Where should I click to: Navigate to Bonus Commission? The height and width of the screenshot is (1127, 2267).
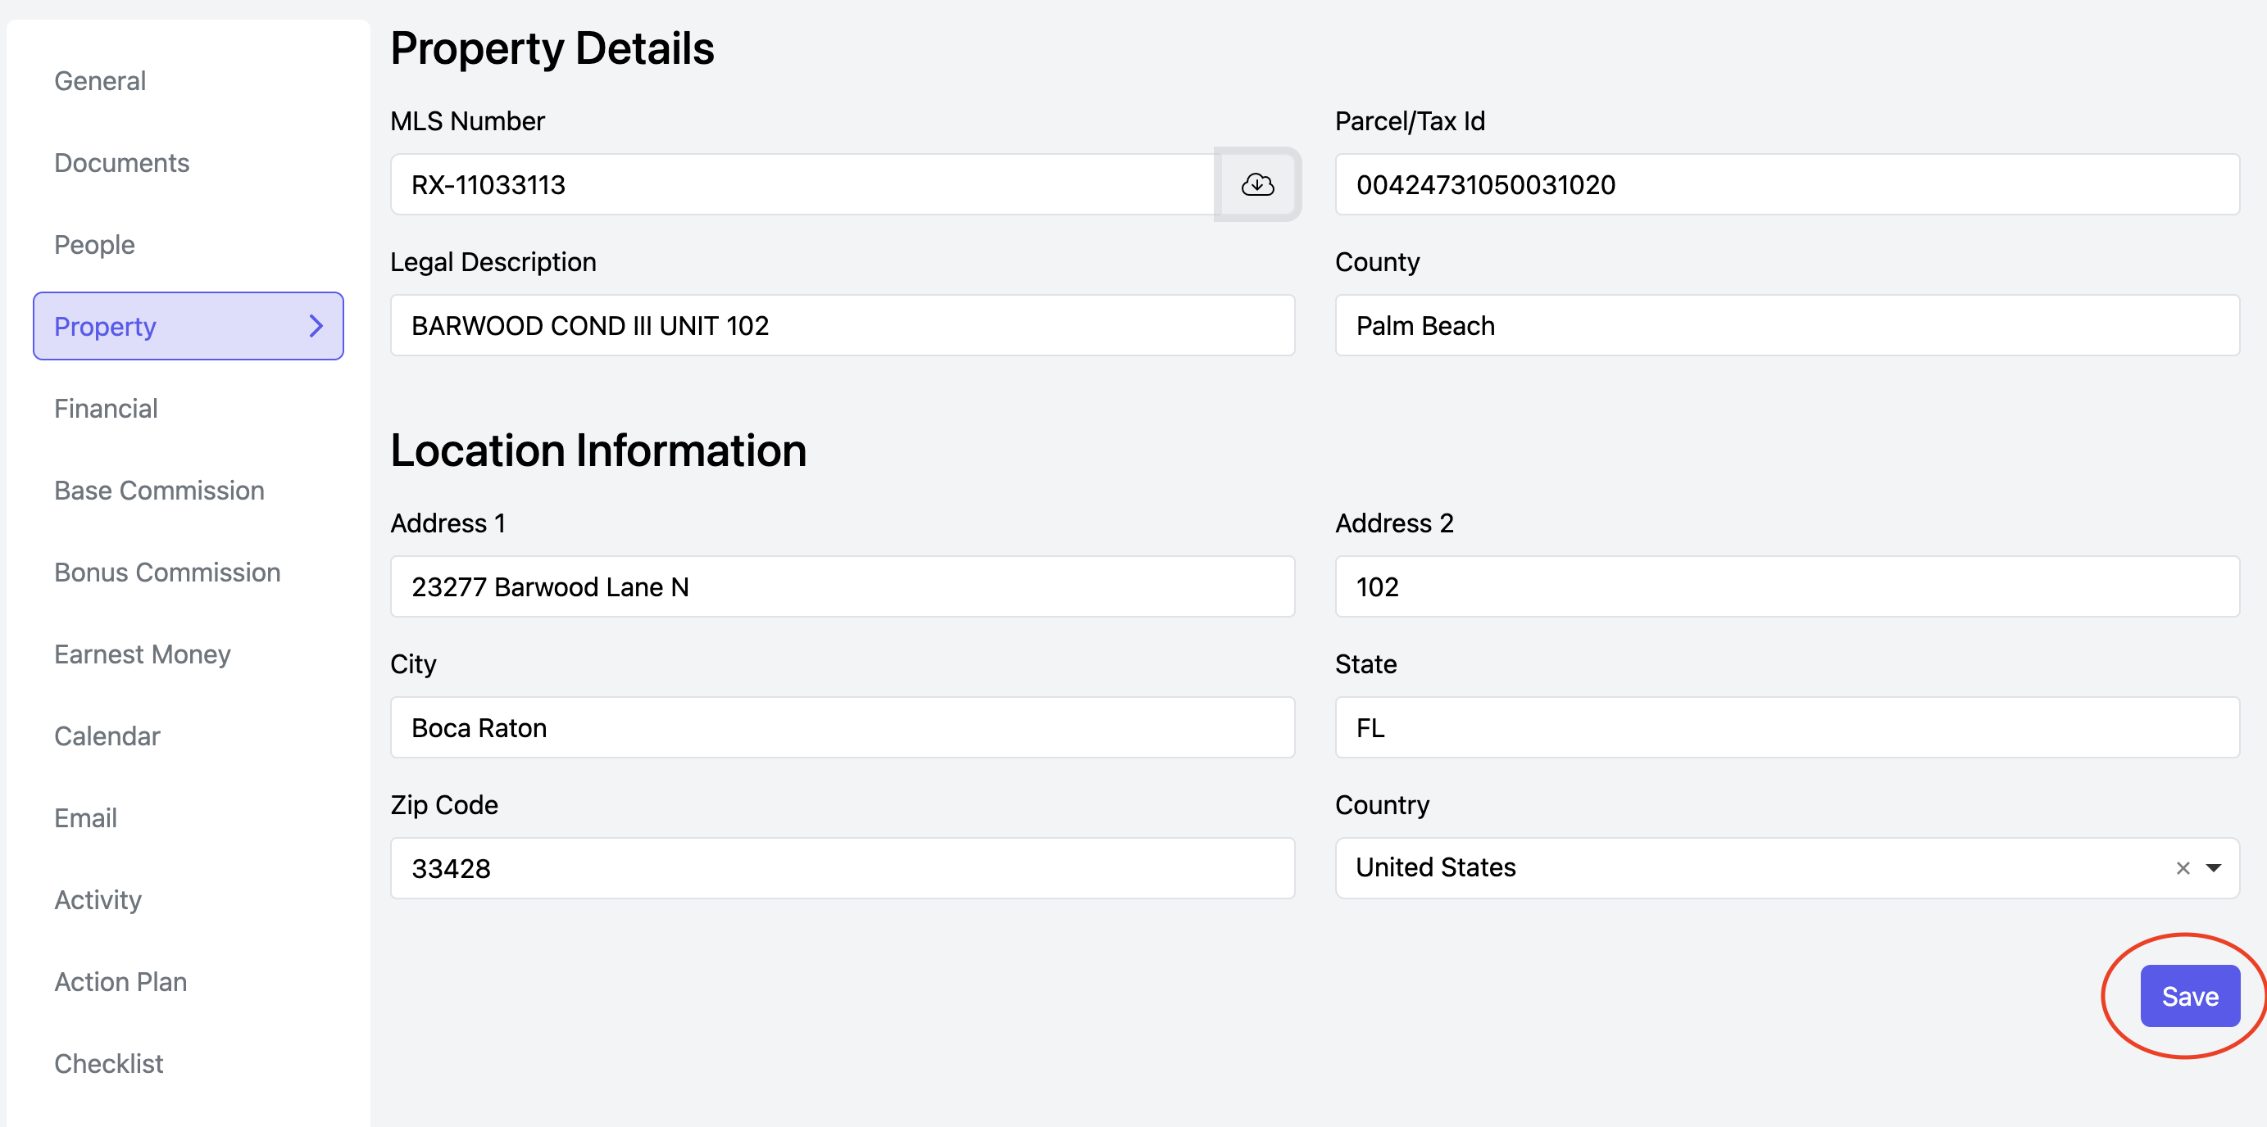167,572
